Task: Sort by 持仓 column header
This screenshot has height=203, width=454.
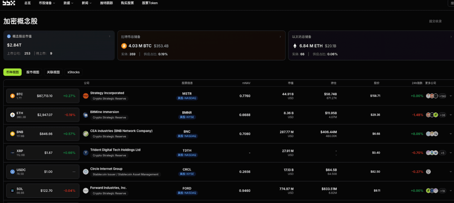Action: (x=334, y=83)
